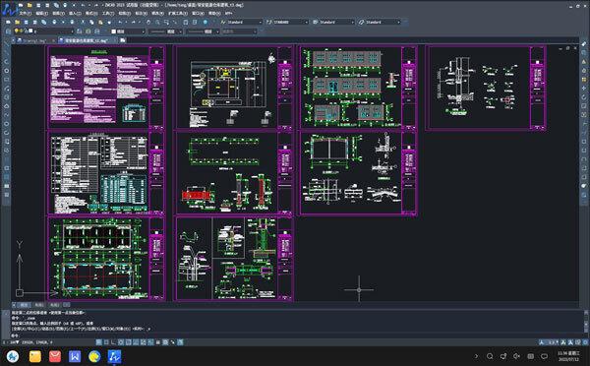Click the new document tab button
Viewport: 590px width, 366px height.
[123, 40]
